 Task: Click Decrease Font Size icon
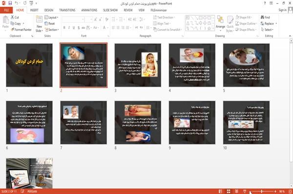click(x=100, y=19)
